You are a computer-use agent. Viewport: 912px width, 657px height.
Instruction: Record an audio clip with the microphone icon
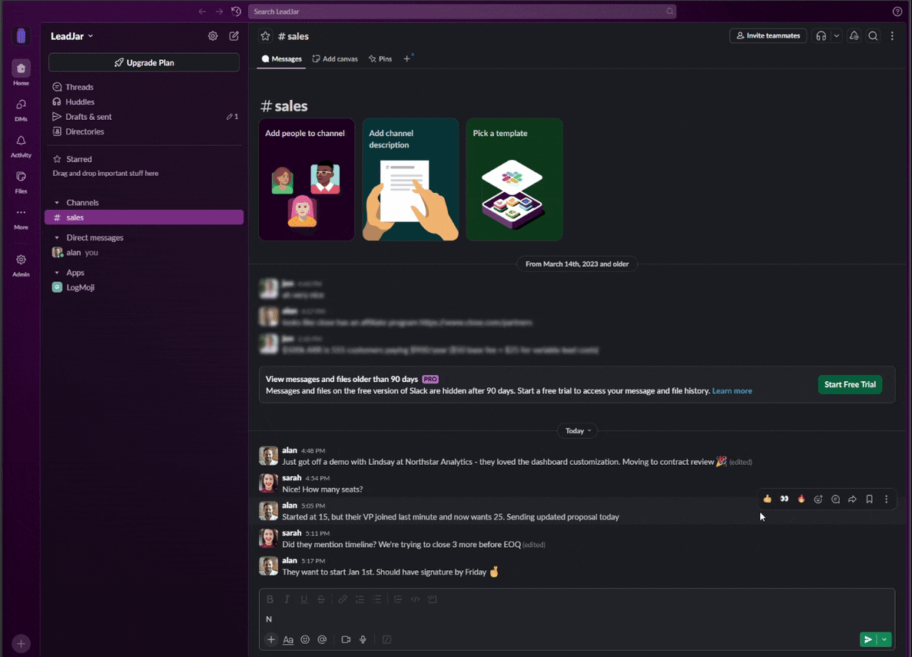click(x=363, y=639)
